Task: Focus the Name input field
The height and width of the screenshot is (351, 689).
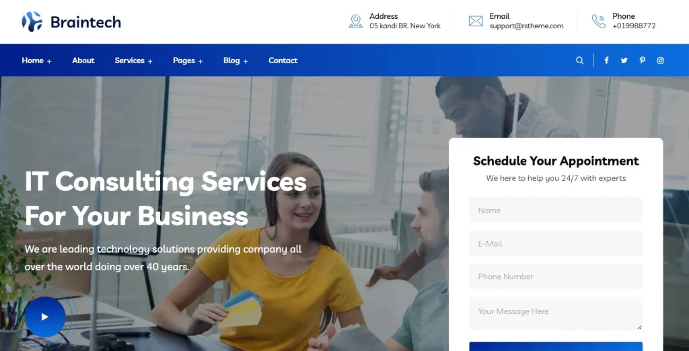Action: (555, 210)
